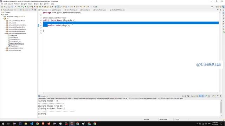Open the notification center icon in system tray

pos(221,124)
